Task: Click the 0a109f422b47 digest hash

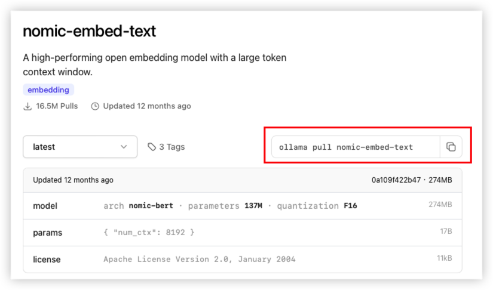Action: [396, 180]
